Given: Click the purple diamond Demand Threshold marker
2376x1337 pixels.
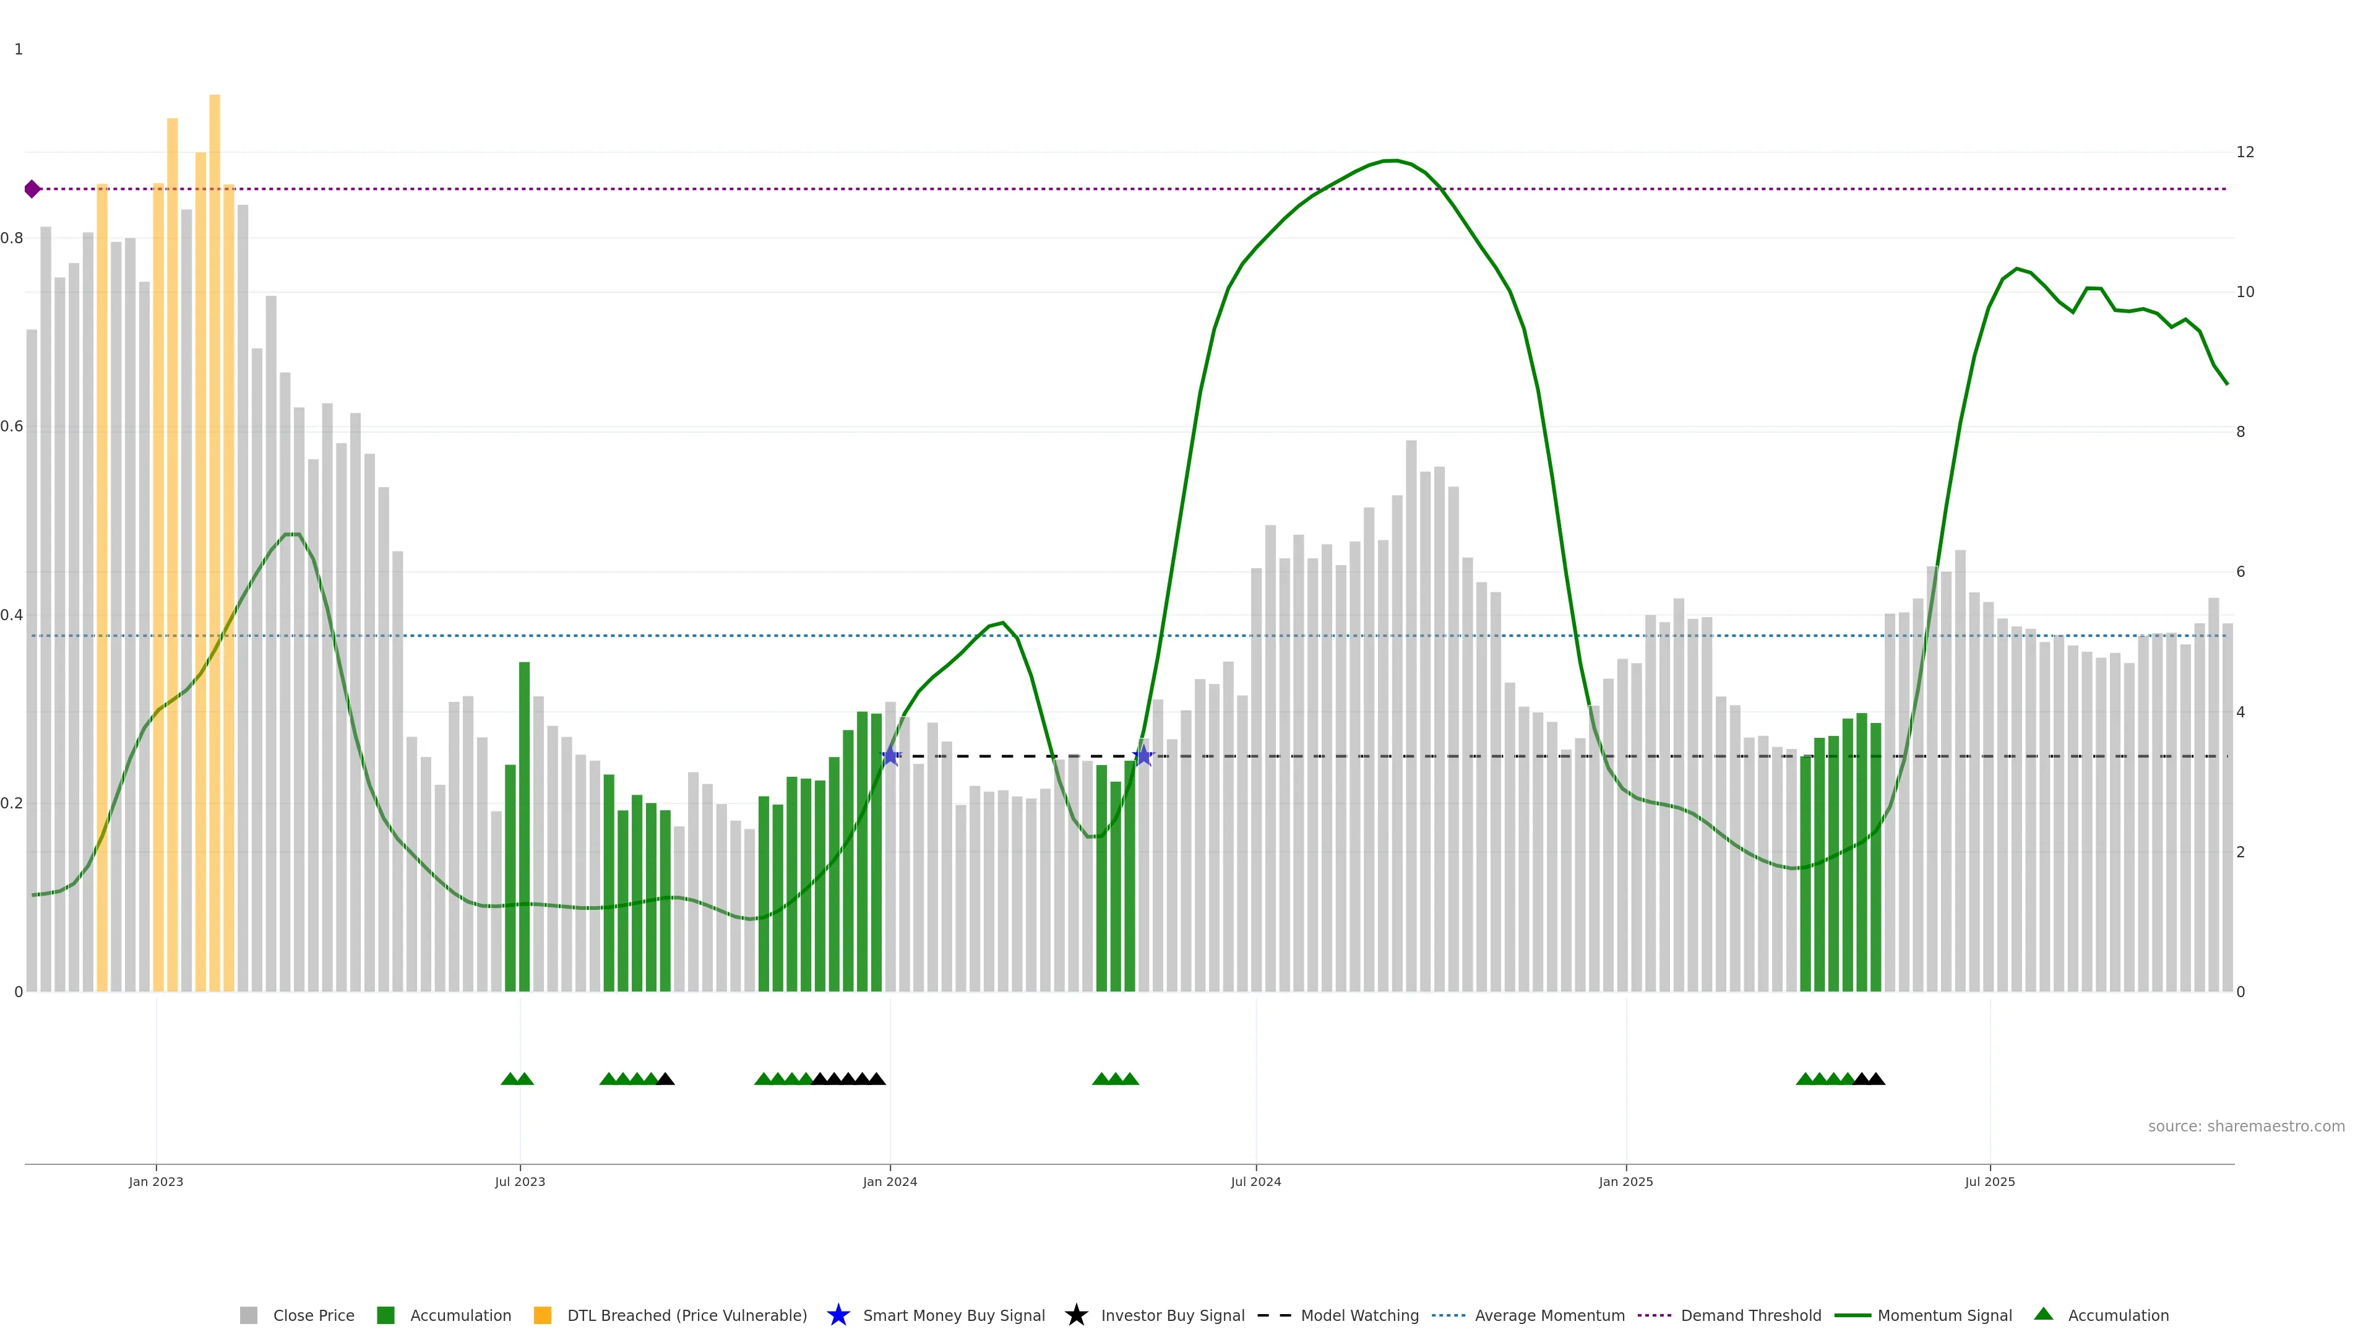Looking at the screenshot, I should tap(32, 189).
